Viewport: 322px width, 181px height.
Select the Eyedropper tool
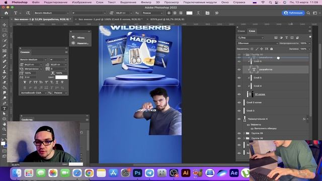click(5, 56)
